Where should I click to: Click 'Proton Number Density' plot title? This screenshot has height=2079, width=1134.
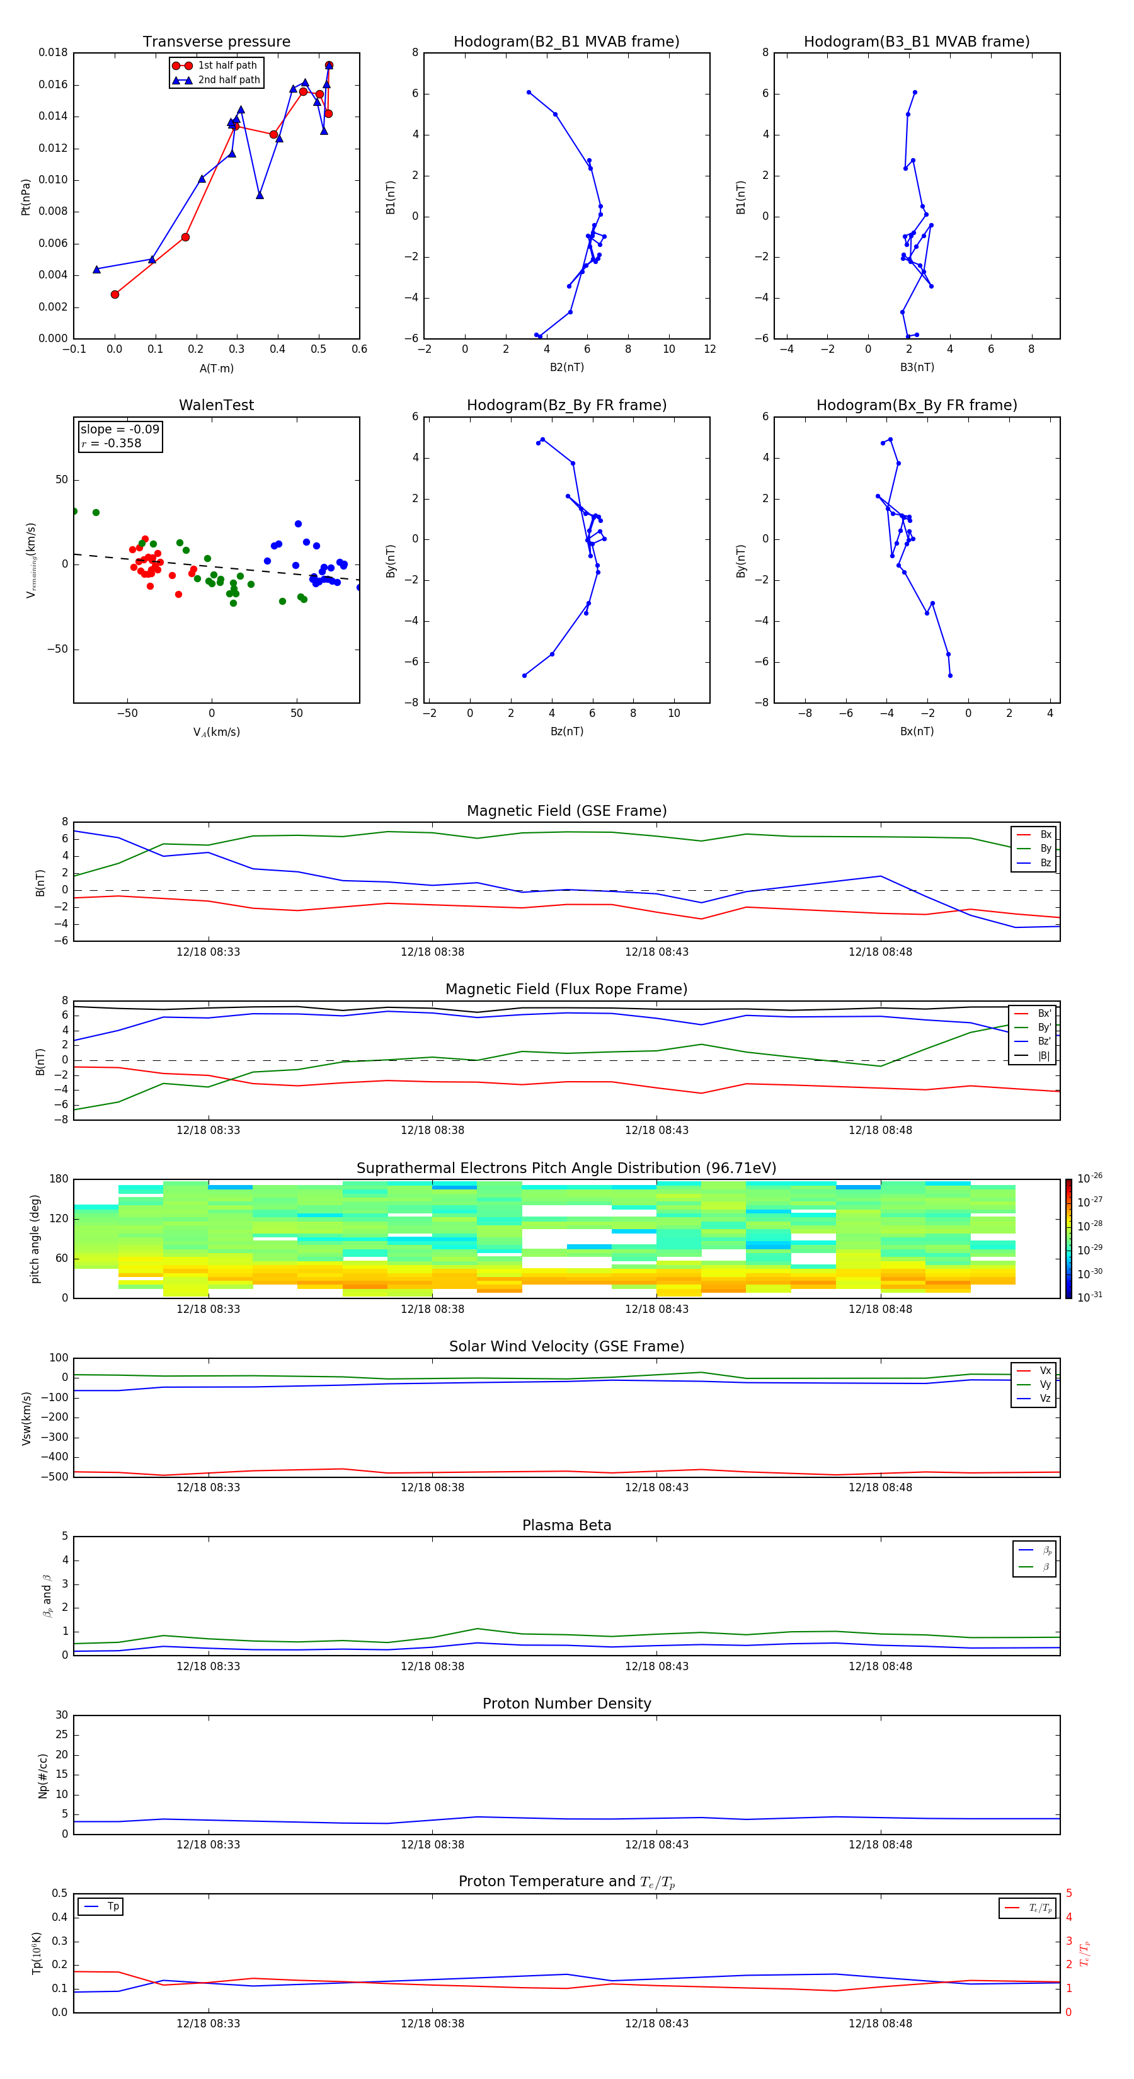[566, 1704]
